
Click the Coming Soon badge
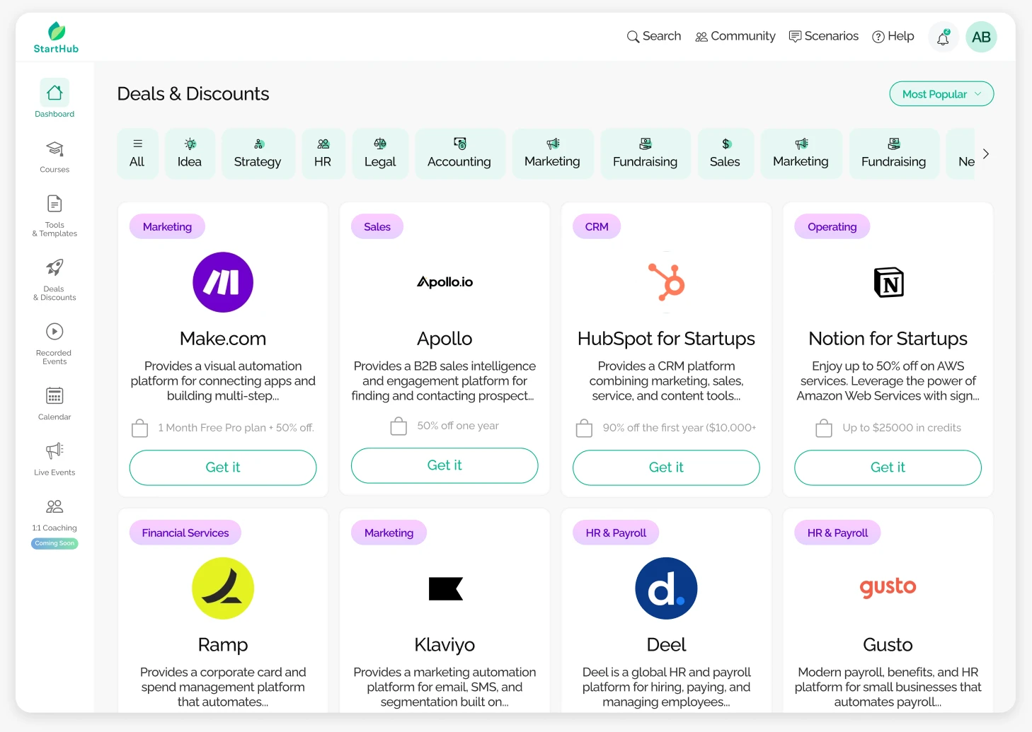55,543
